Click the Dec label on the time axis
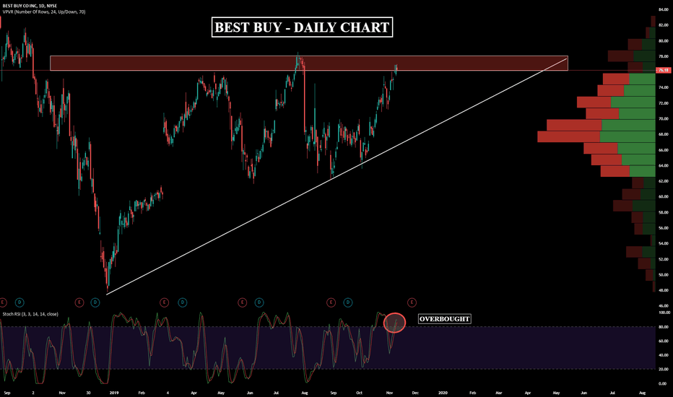 (x=415, y=393)
